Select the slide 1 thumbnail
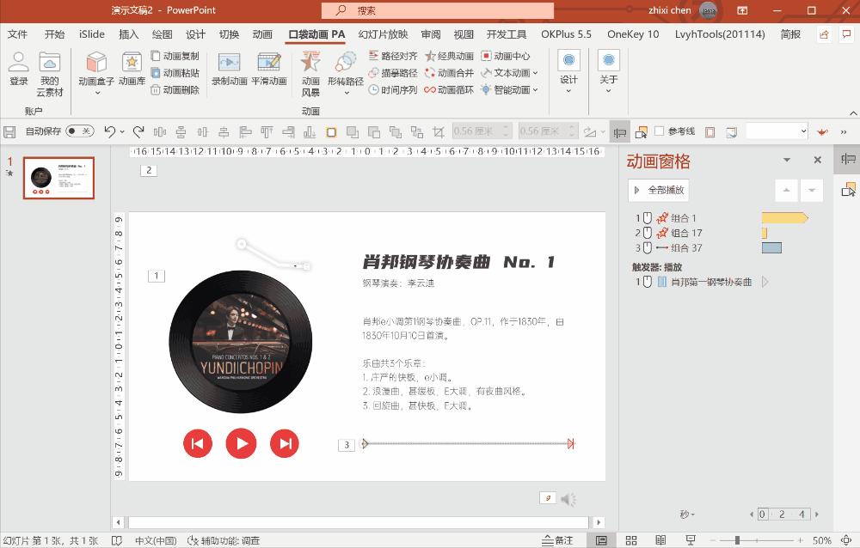The image size is (860, 548). (x=58, y=178)
